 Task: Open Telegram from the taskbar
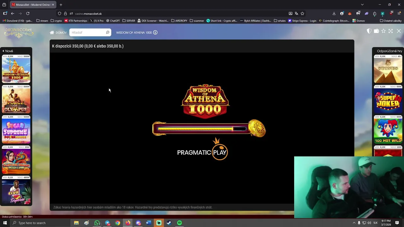tap(107, 223)
